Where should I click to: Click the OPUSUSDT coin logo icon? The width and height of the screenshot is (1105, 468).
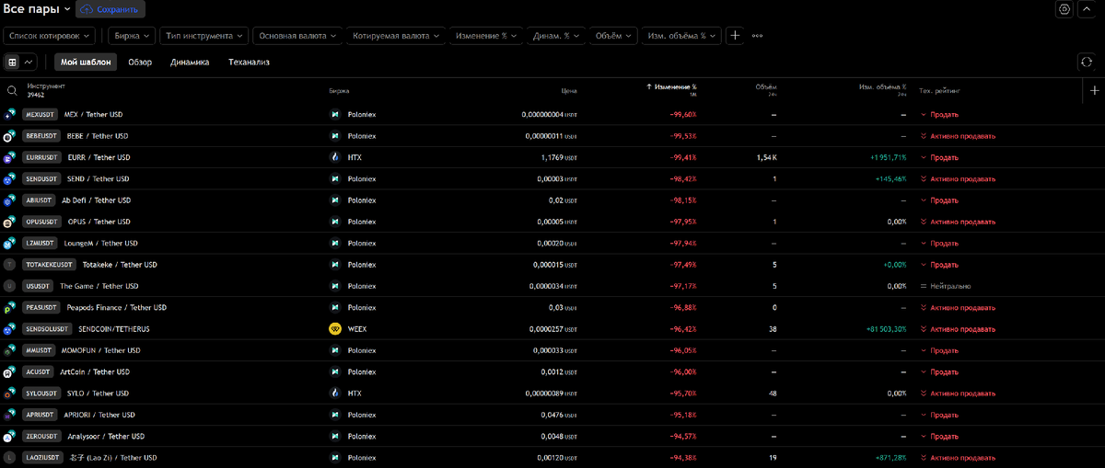(10, 222)
